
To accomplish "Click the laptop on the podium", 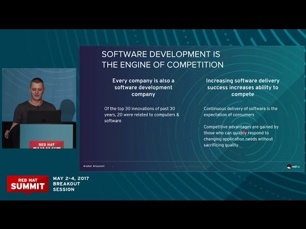I will click(44, 116).
